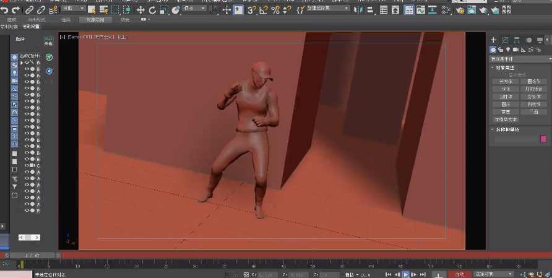This screenshot has height=278, width=552.
Task: Open the Schematic View nodes icon
Action: (446, 10)
